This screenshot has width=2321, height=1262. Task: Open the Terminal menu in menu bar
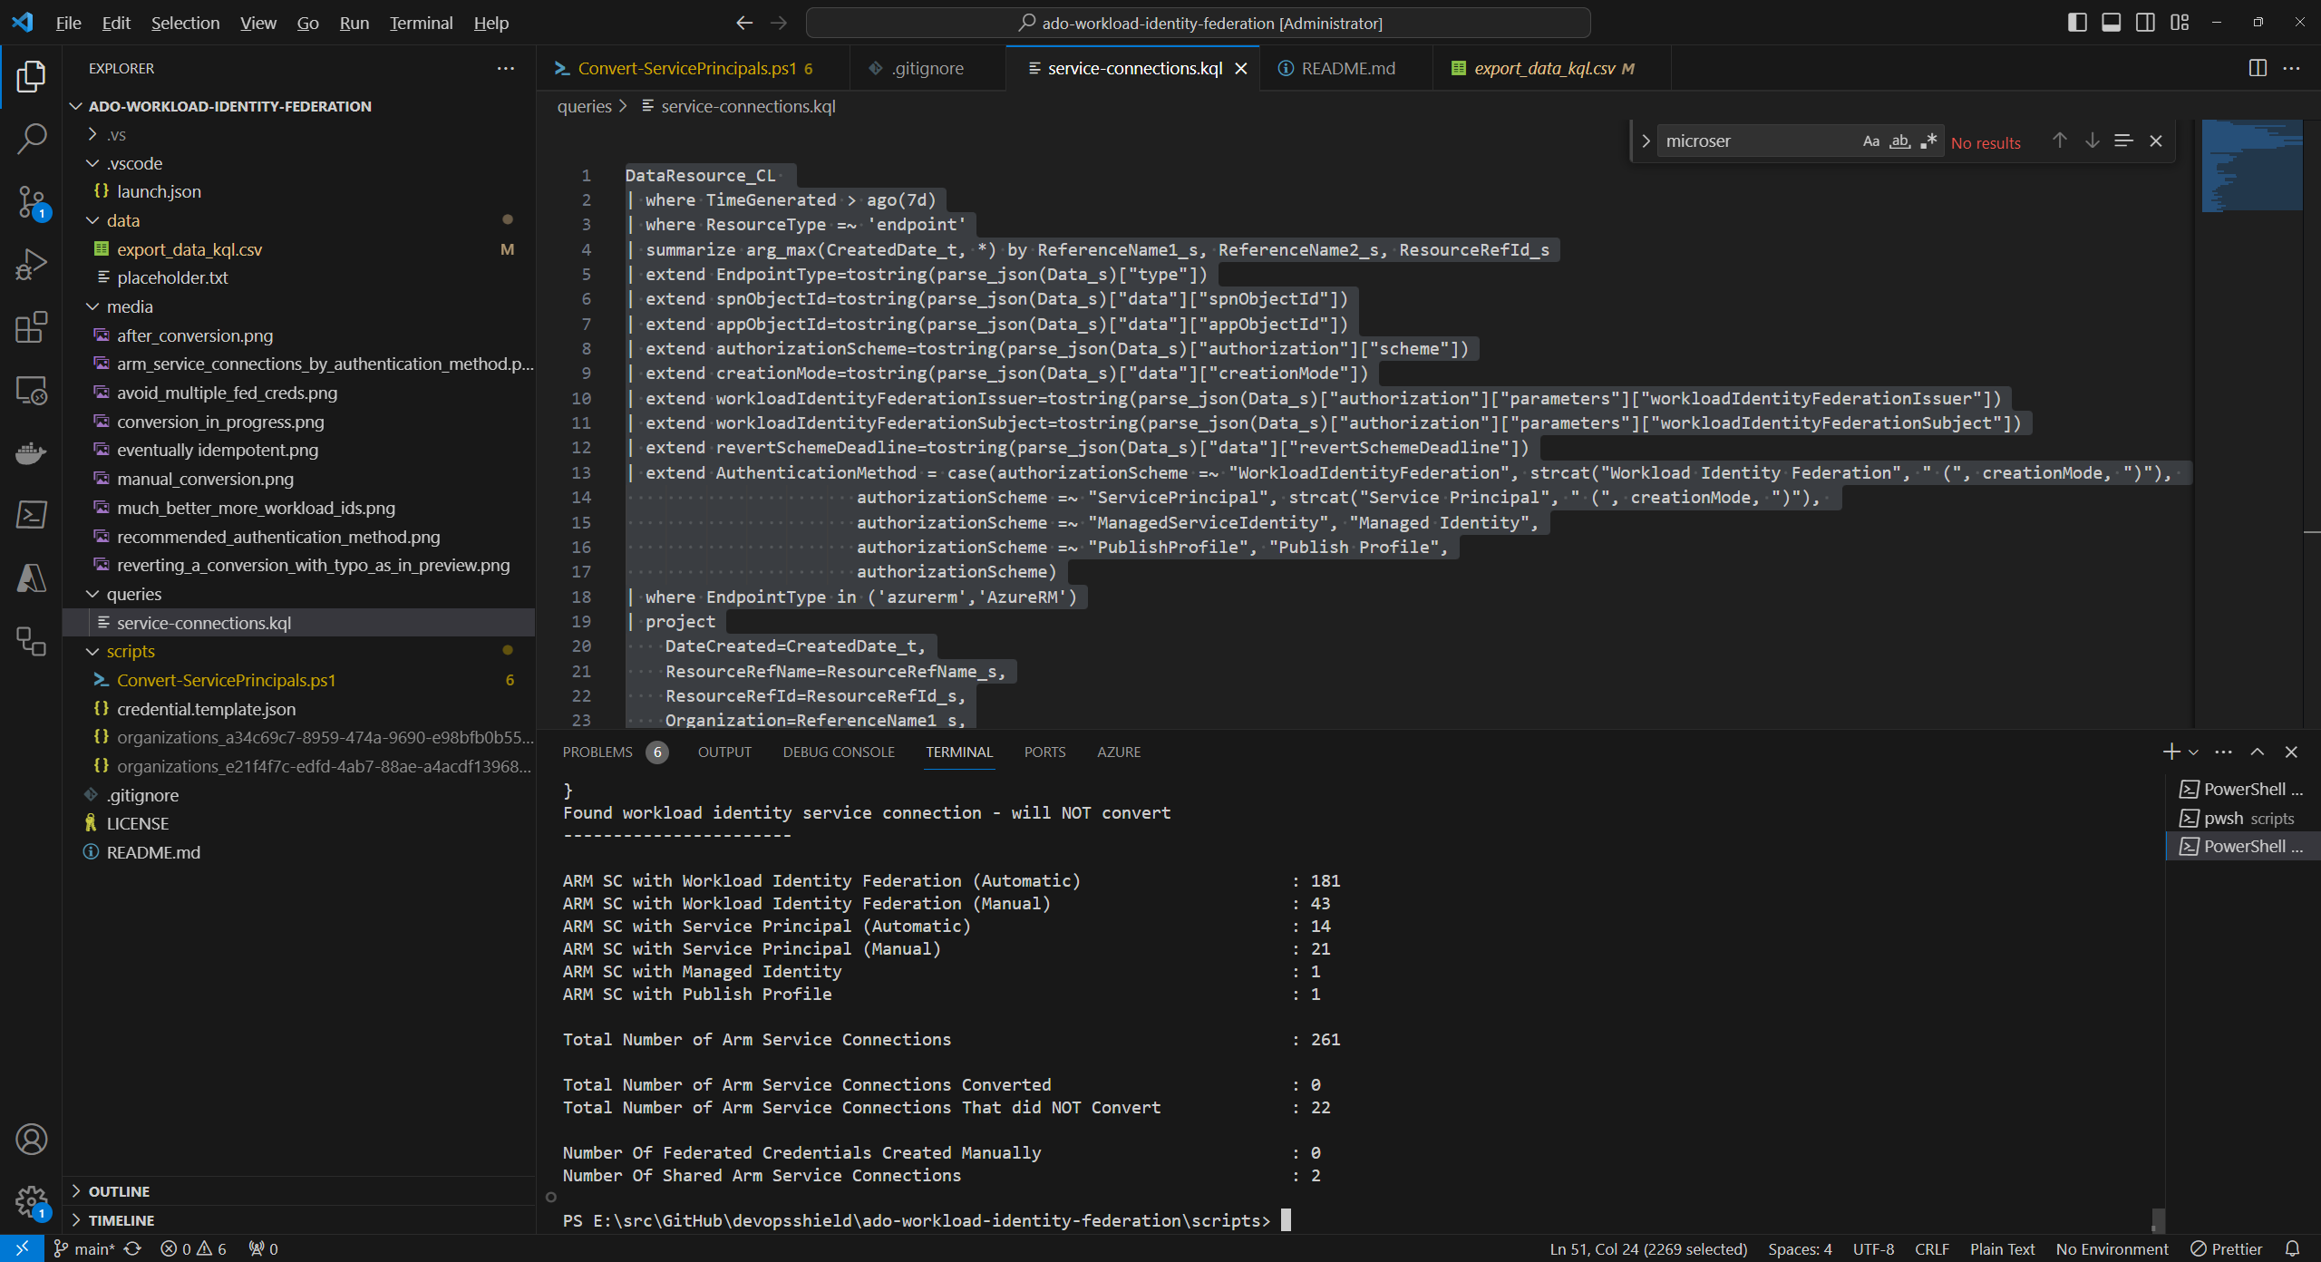click(x=421, y=23)
